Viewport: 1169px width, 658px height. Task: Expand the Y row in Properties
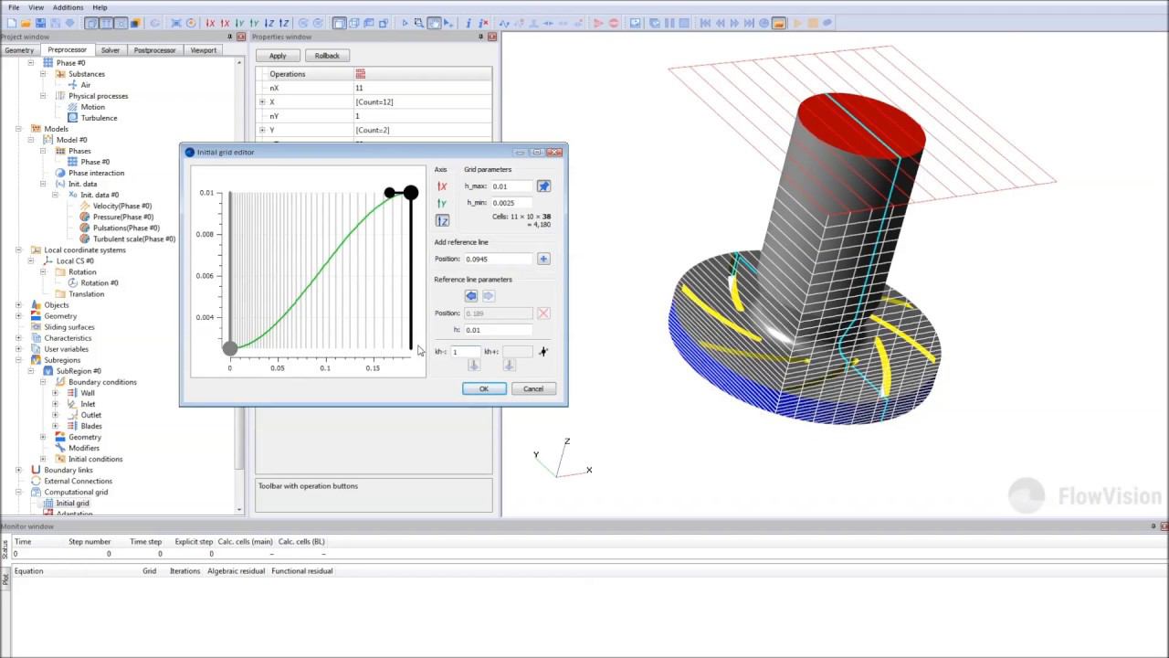tap(262, 131)
